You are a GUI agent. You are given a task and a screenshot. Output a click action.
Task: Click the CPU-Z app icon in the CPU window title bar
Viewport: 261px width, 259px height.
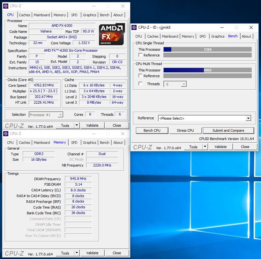click(x=6, y=6)
